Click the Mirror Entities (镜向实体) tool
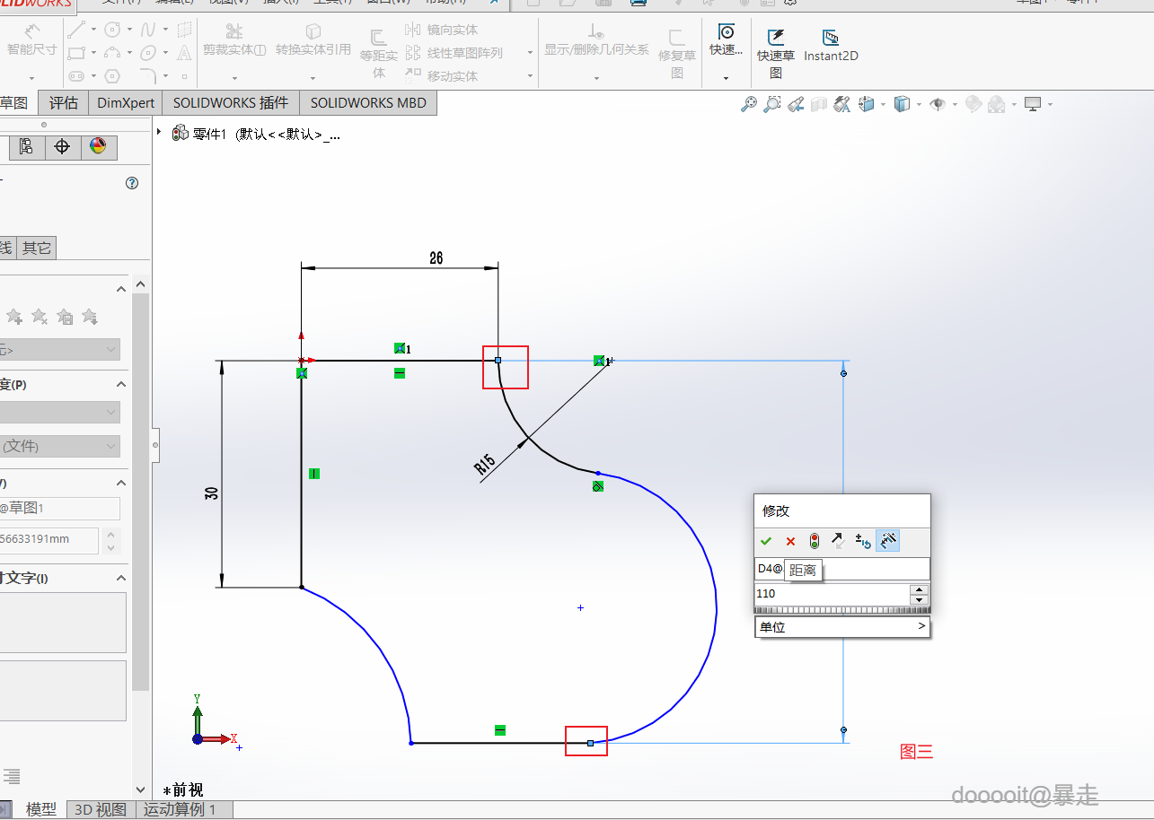This screenshot has height=820, width=1154. 442,31
